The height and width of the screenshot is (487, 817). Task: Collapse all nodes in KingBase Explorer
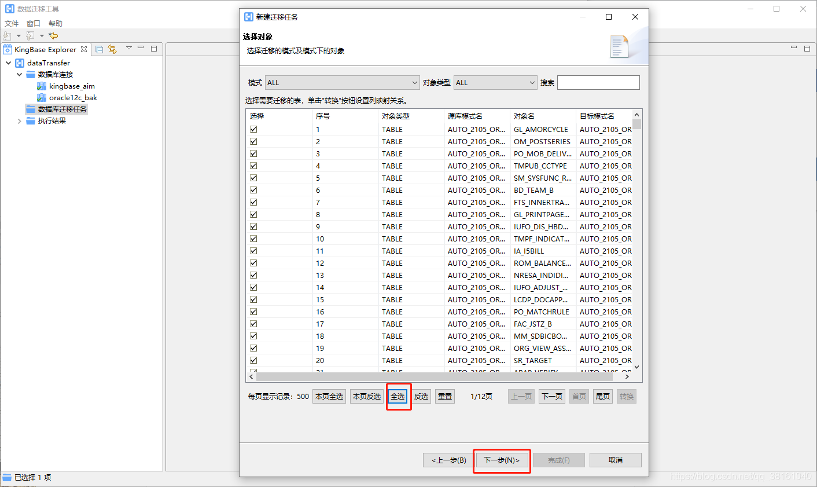tap(100, 49)
